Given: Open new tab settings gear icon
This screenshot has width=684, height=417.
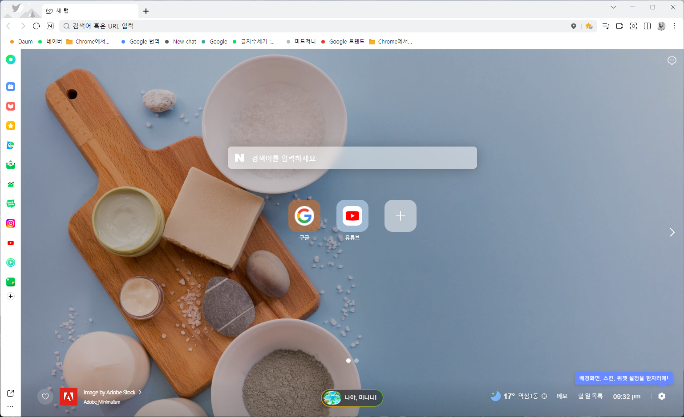Looking at the screenshot, I should tap(662, 396).
